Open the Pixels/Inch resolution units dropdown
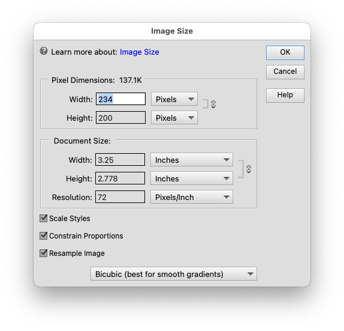The image size is (344, 331). [x=192, y=197]
